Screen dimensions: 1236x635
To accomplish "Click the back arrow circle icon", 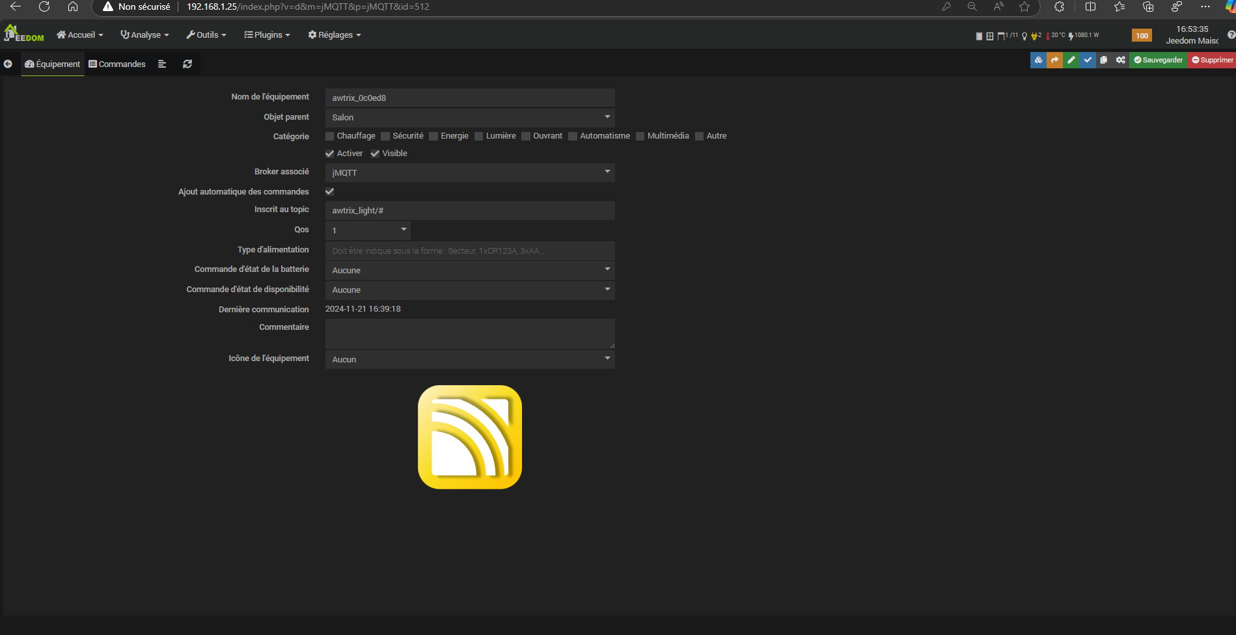I will [8, 64].
